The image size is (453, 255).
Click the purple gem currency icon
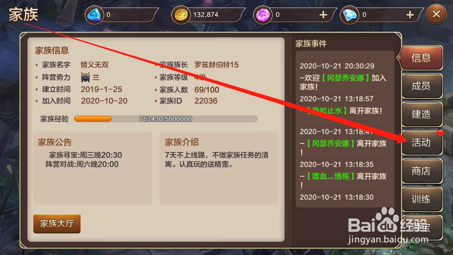click(x=263, y=15)
